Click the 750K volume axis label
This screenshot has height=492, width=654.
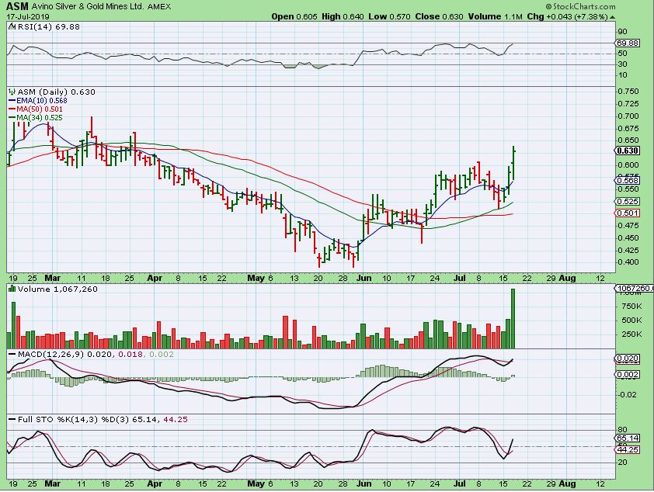(x=631, y=307)
